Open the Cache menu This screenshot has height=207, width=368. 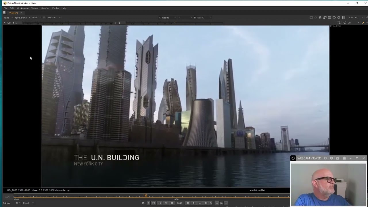[55, 8]
